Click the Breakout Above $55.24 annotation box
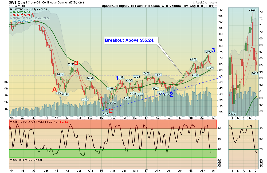Viewport: 267px width, 173px height. point(131,40)
